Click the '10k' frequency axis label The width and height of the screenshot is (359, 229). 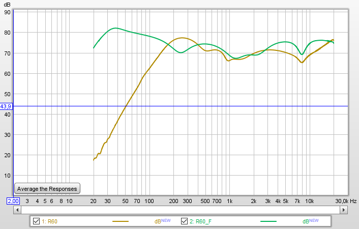(310, 201)
